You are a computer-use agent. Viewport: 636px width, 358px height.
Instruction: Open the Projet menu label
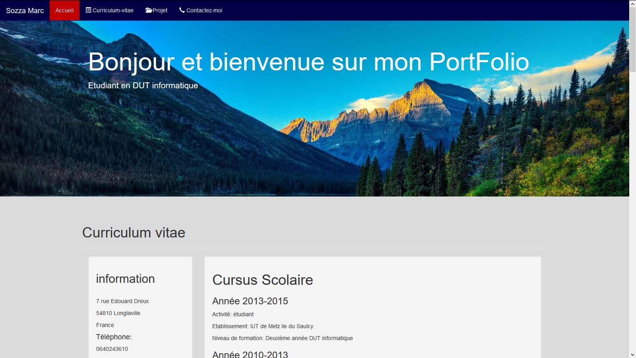click(x=160, y=10)
